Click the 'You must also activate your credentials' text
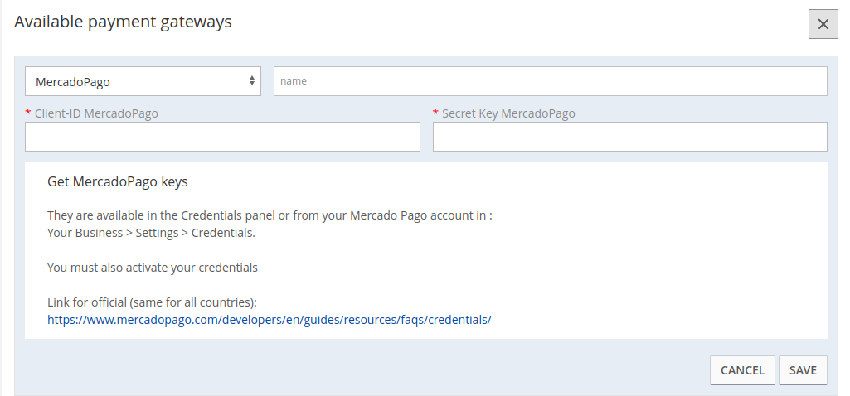The width and height of the screenshot is (850, 396). tap(153, 268)
